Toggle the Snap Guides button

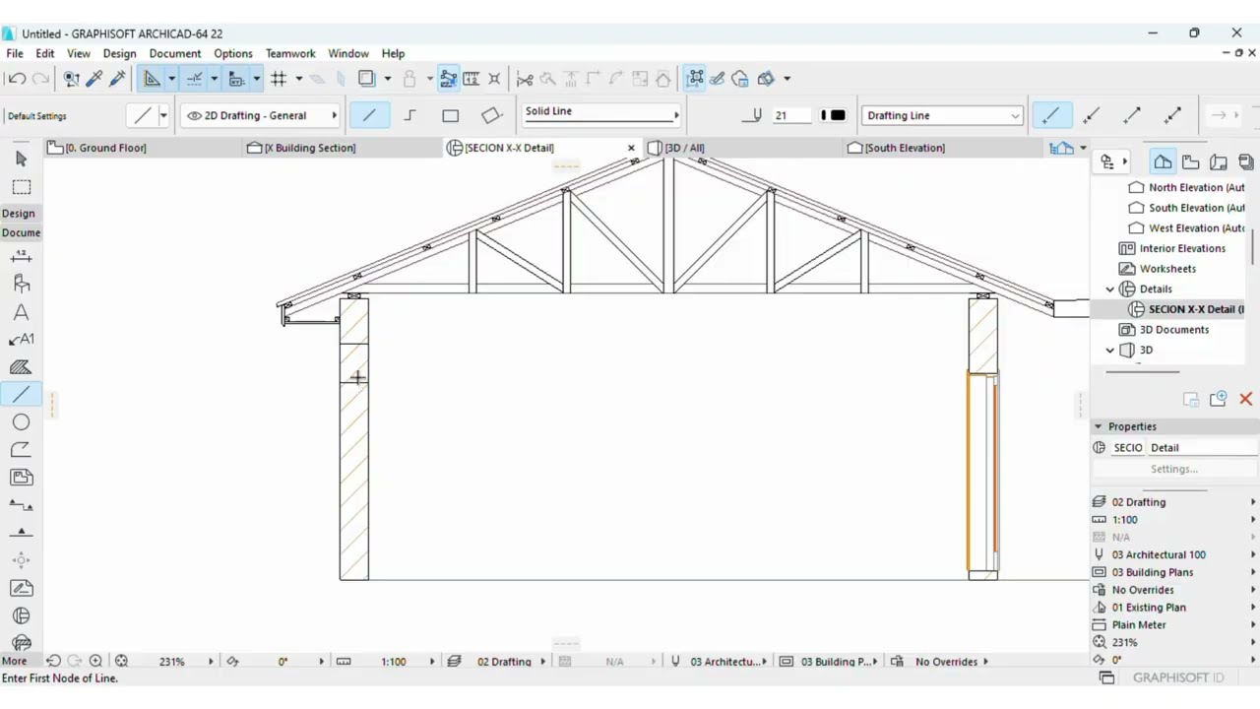point(194,79)
